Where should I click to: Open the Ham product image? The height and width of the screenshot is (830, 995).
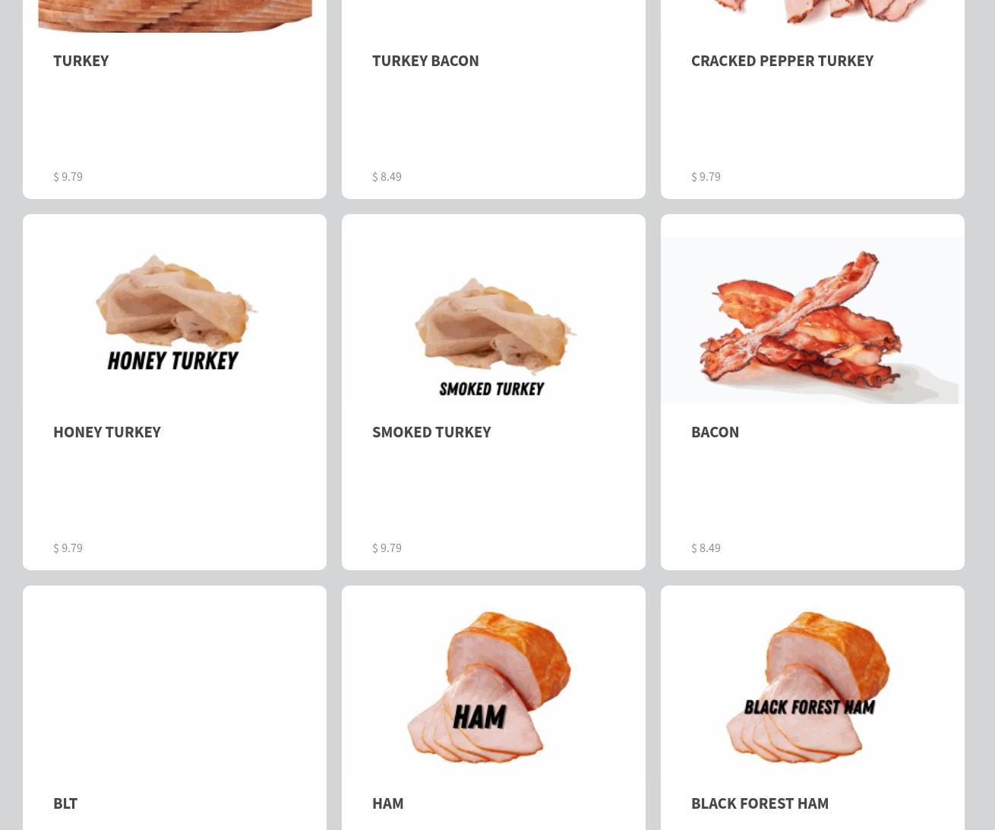point(494,691)
